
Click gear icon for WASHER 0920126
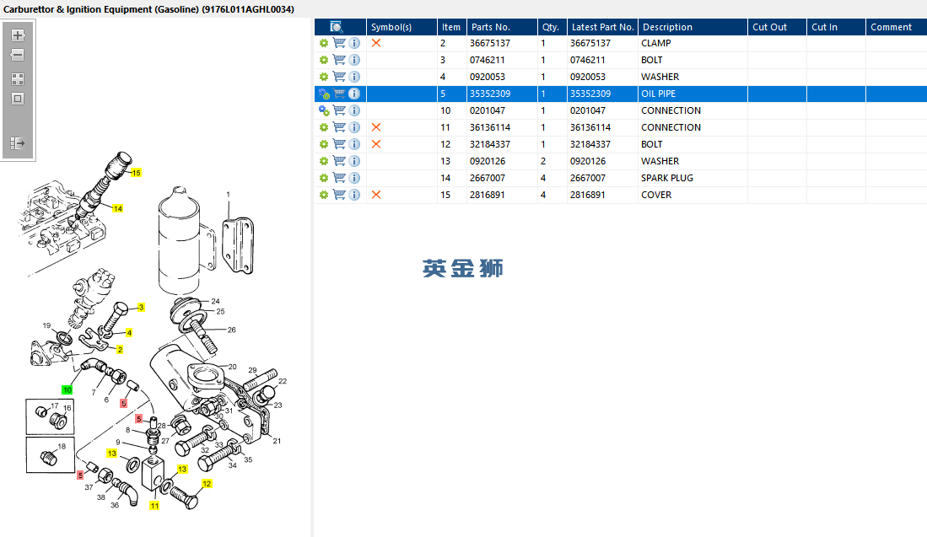point(323,161)
